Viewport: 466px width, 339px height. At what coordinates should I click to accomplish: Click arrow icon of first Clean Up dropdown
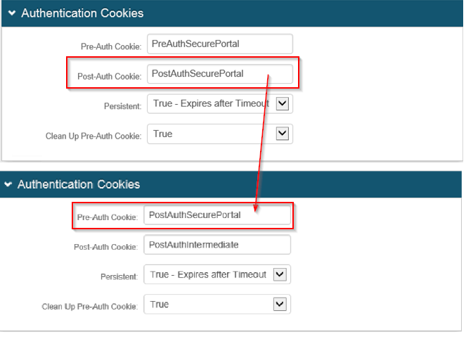283,134
